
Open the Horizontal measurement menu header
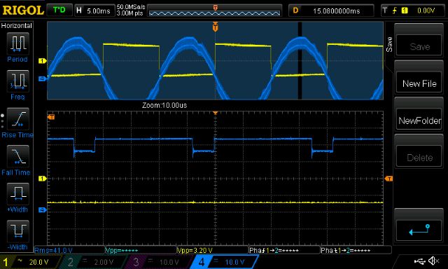17,25
